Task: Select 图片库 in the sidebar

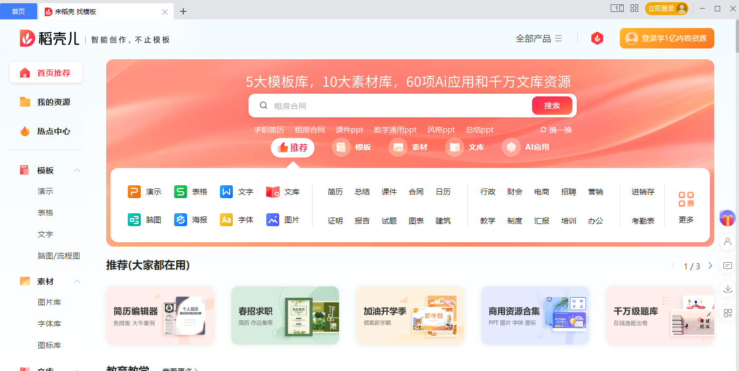Action: (49, 302)
